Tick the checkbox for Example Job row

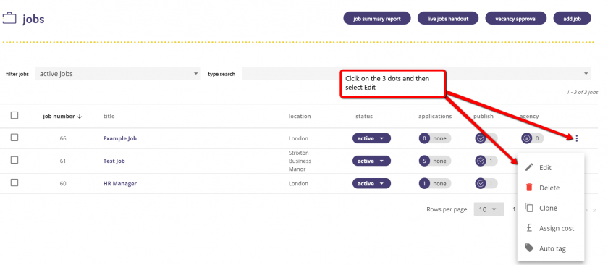[14, 138]
